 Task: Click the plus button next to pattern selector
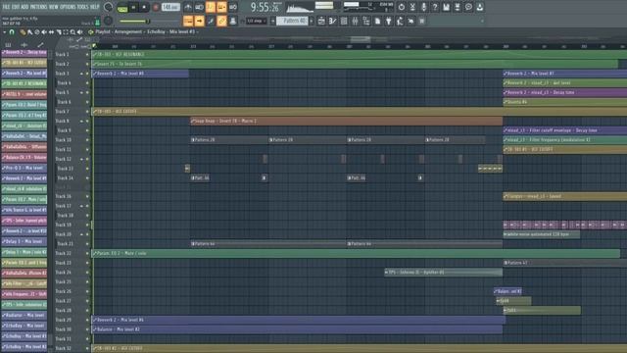tap(312, 21)
